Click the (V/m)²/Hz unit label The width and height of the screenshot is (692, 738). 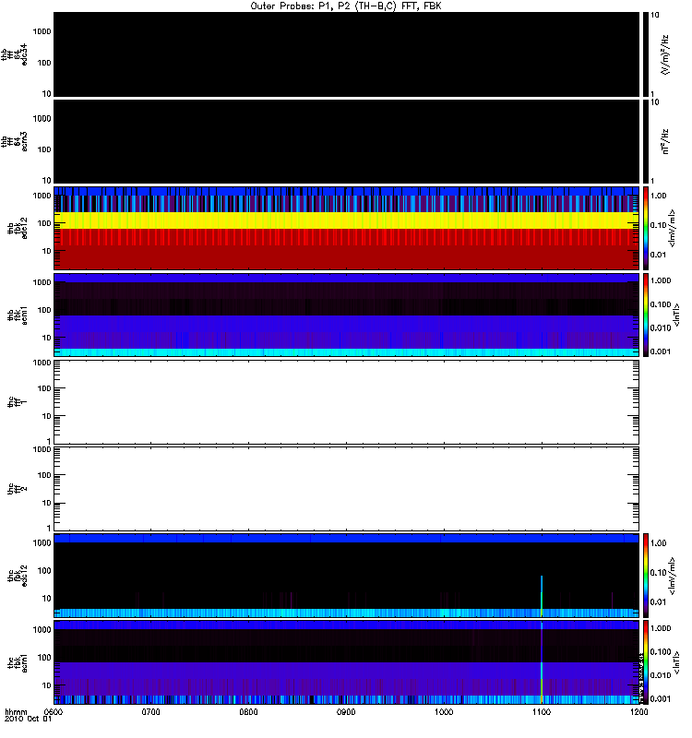[664, 54]
